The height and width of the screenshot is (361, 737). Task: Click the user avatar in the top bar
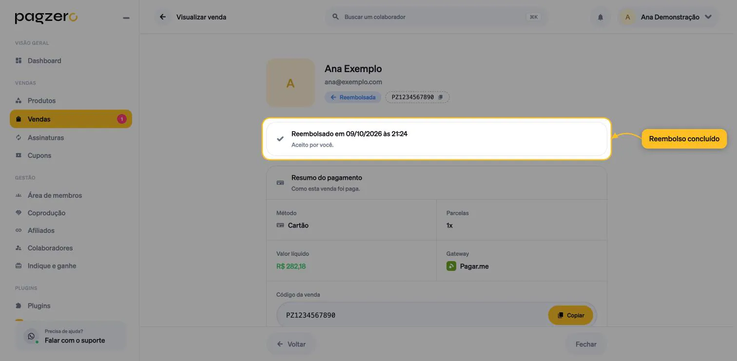[x=628, y=17]
